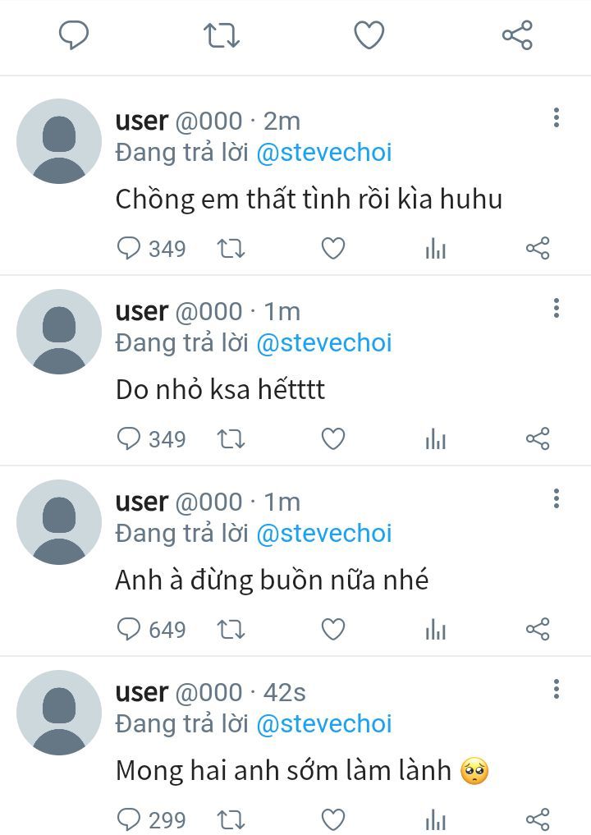This screenshot has width=591, height=835.
Task: View analytics of 'Do nhỏ ksa hếtttt' reply
Action: click(x=436, y=439)
